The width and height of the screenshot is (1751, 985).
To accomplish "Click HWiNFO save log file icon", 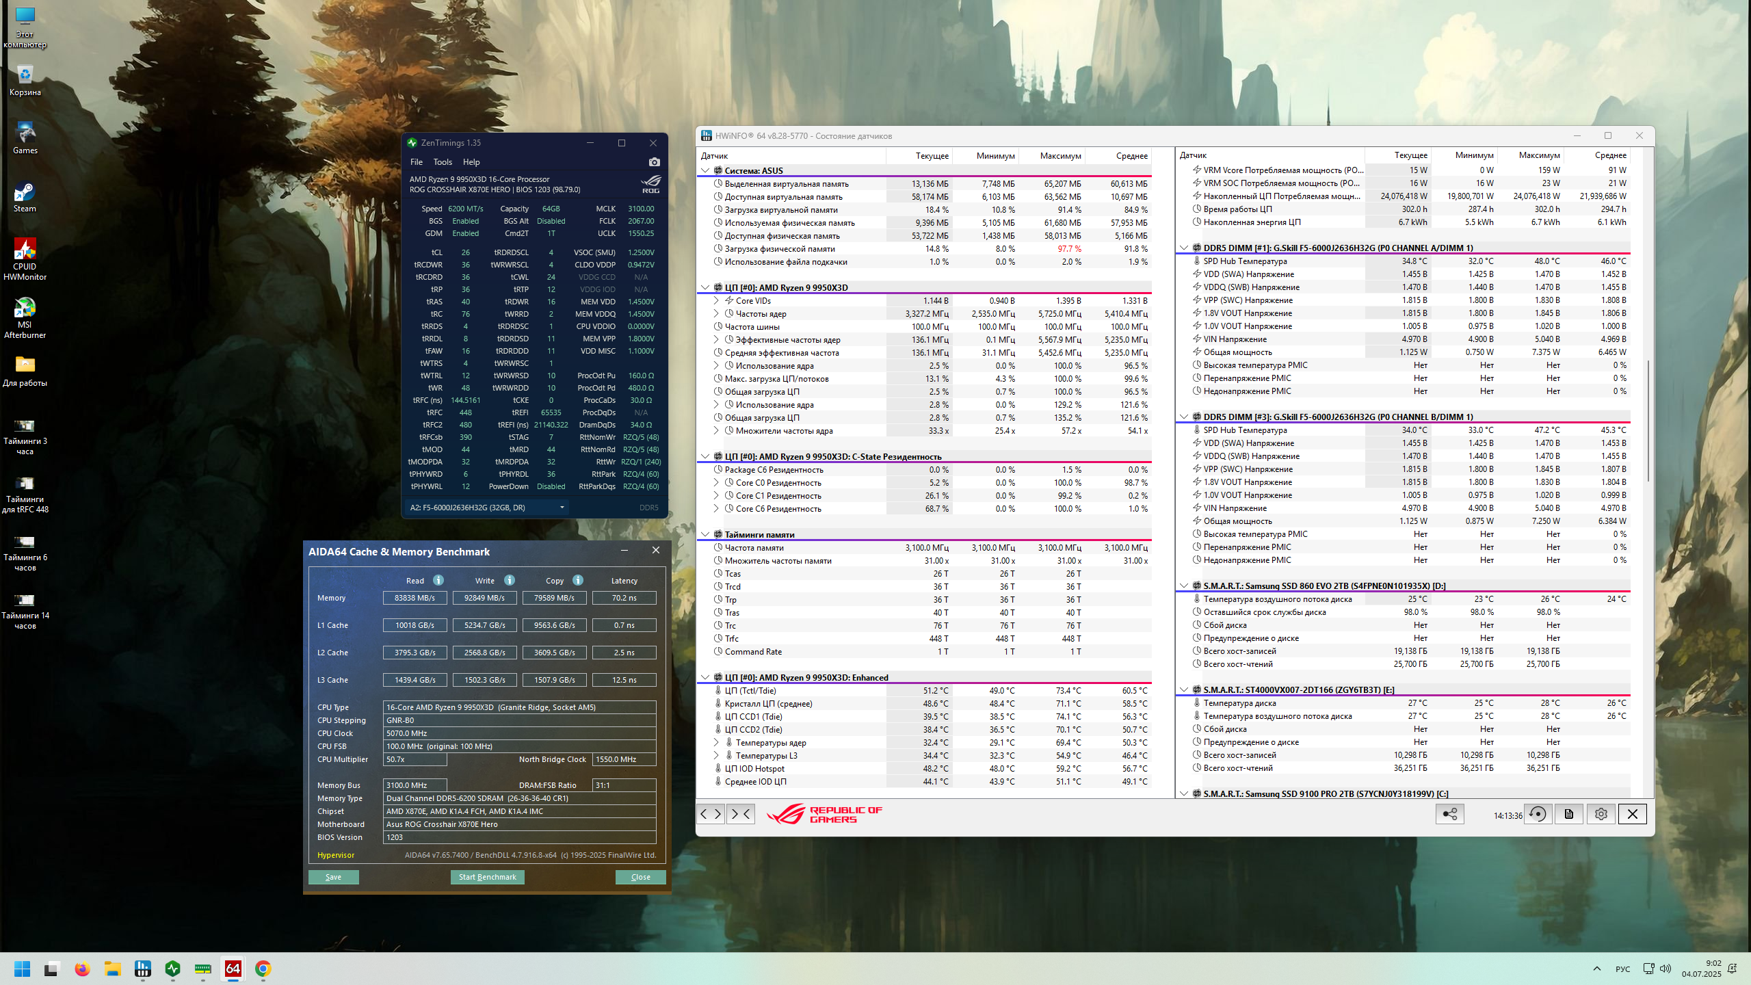I will (x=1568, y=814).
